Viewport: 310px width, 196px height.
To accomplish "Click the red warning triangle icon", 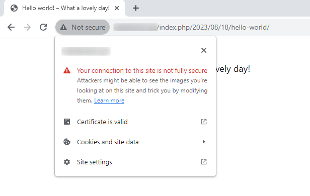I will [x=67, y=70].
